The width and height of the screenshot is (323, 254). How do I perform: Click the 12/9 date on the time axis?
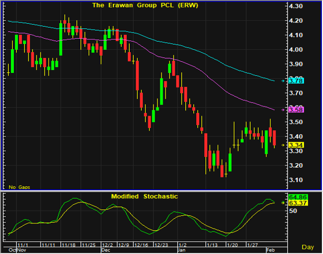pyautogui.click(x=124, y=245)
